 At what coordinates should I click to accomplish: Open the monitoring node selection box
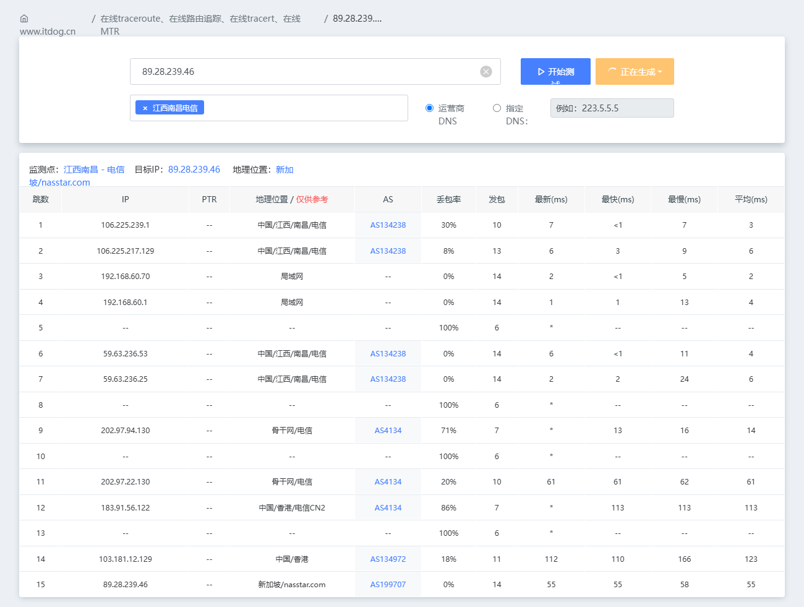pyautogui.click(x=269, y=108)
